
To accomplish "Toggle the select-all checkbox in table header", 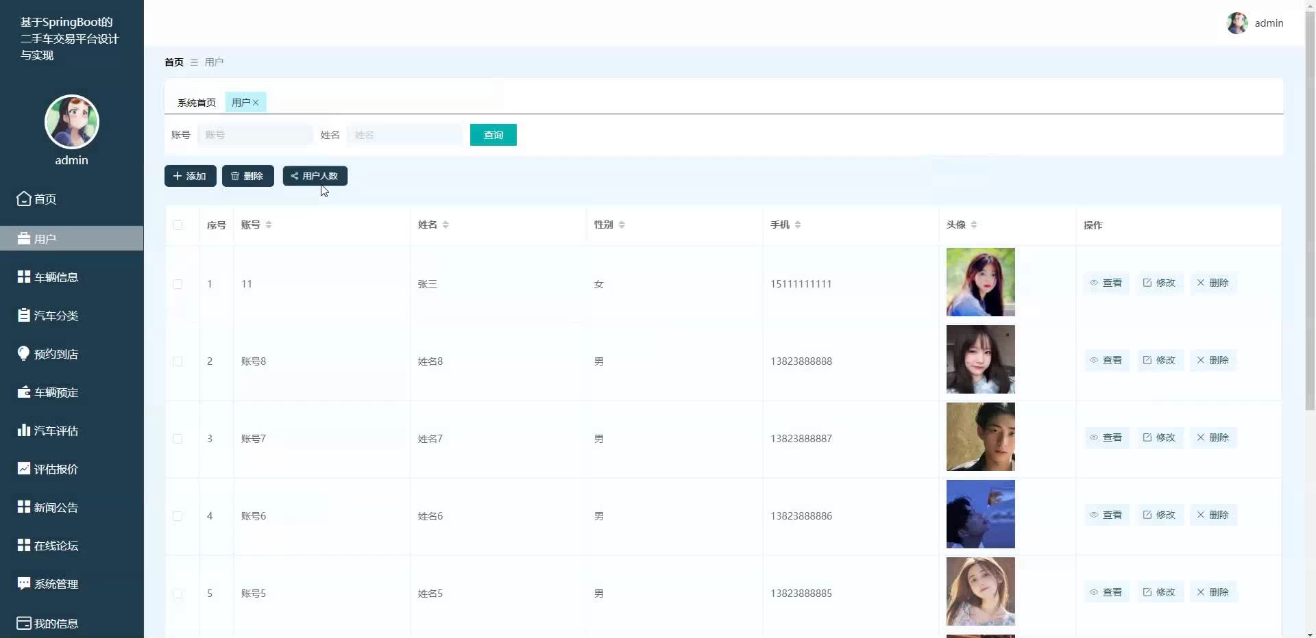I will pos(178,225).
